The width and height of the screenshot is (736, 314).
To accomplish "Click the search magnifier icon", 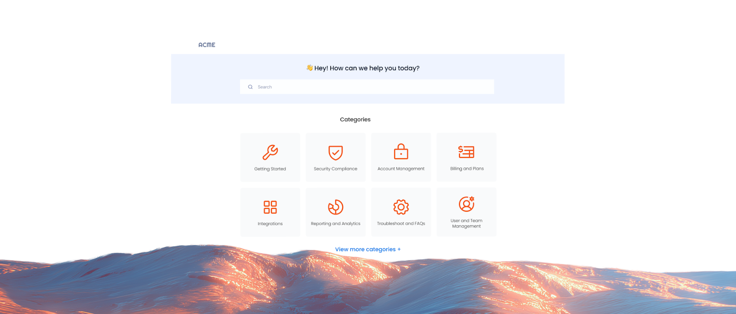I will (250, 87).
